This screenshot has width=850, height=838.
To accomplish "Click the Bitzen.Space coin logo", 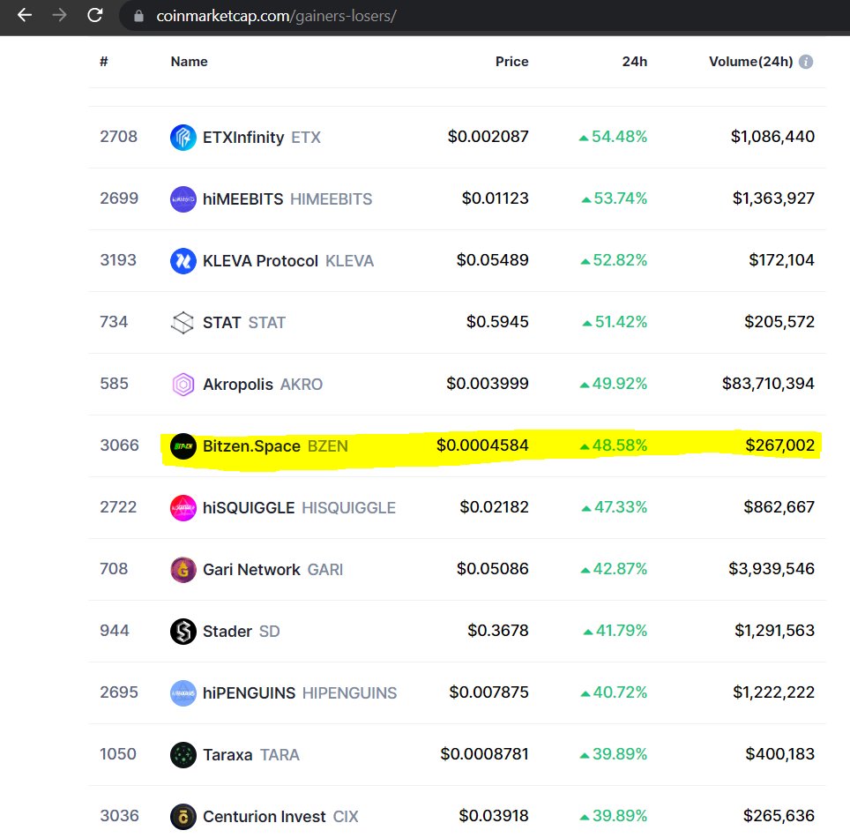I will coord(183,446).
